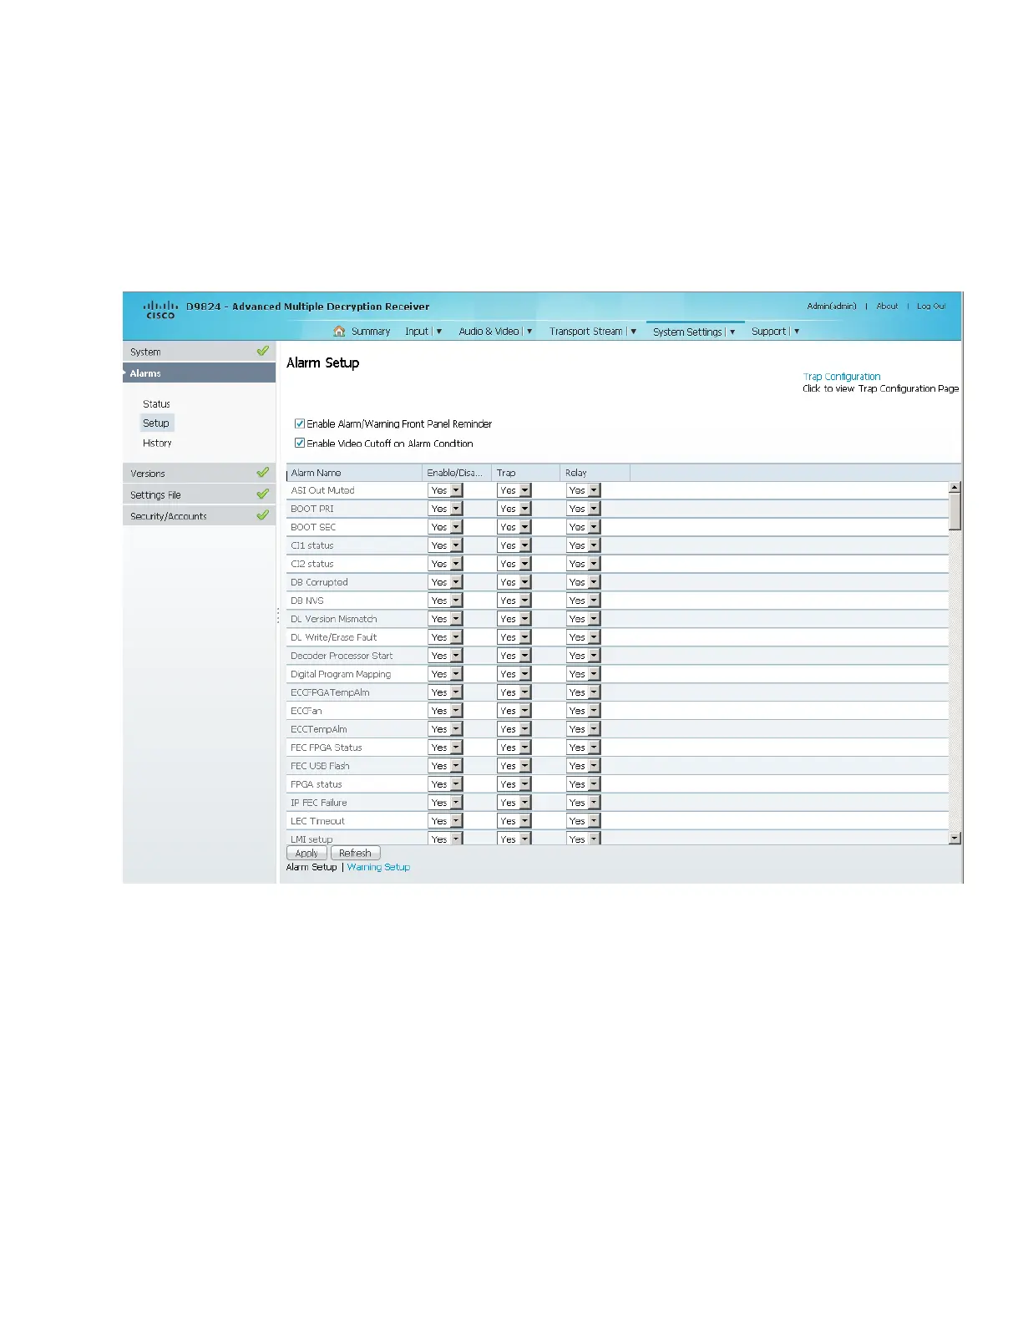Expand the Versions sidebar section
Viewport: 1023px width, 1323px height.
[199, 473]
